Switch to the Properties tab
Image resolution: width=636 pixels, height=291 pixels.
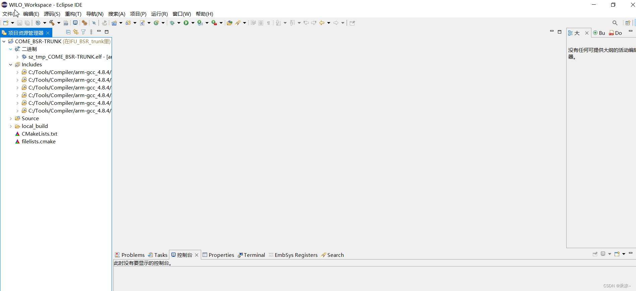coord(218,255)
